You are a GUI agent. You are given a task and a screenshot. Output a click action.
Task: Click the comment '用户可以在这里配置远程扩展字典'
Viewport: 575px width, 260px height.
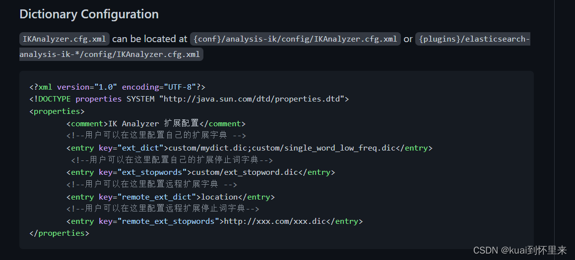tap(152, 185)
